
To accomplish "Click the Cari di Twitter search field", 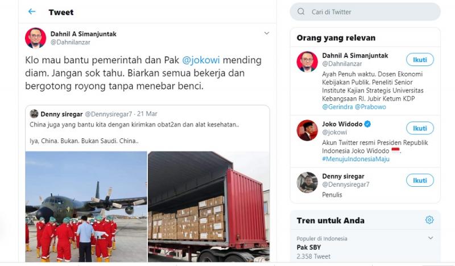I will tap(365, 11).
